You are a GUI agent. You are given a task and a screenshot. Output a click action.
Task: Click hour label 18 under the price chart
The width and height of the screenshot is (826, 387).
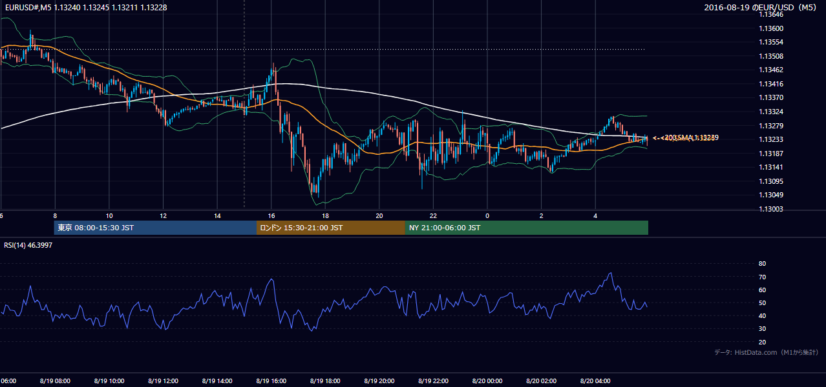click(325, 216)
